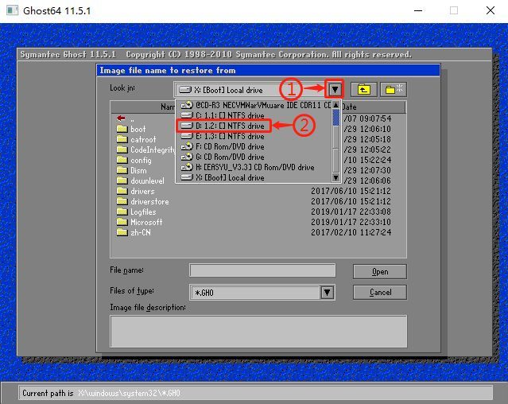Select the driverstore folder icon
The image size is (508, 404).
pos(122,201)
